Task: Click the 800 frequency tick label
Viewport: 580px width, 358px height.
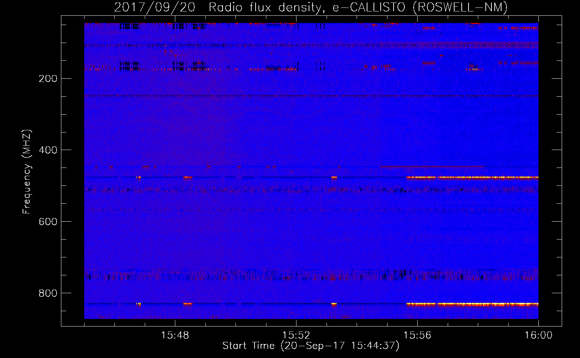Action: (48, 293)
